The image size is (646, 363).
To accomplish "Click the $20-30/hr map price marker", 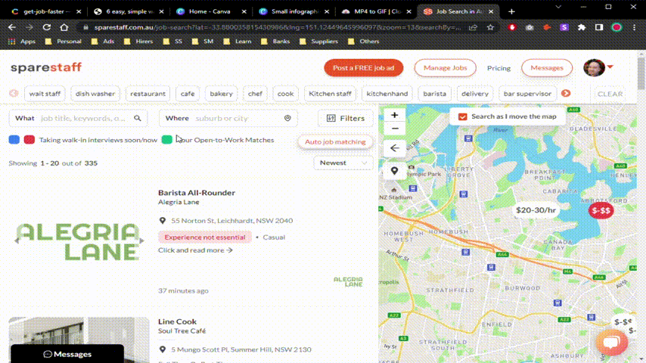I will point(536,210).
